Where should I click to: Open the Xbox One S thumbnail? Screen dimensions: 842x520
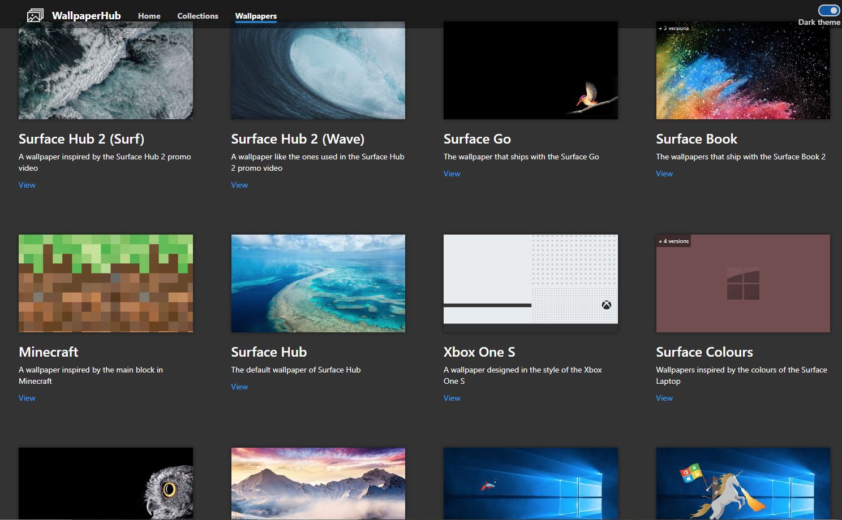[x=531, y=283]
